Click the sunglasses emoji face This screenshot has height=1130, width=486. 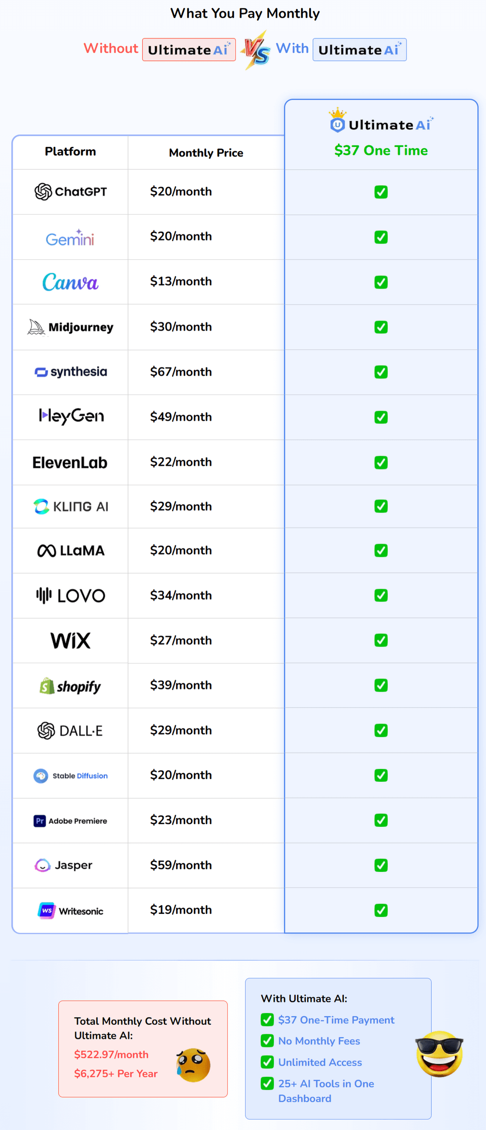(439, 1053)
